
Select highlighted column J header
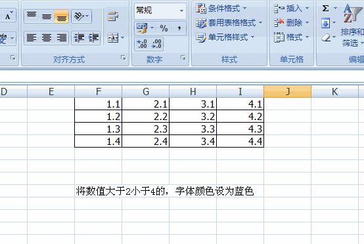coord(288,92)
